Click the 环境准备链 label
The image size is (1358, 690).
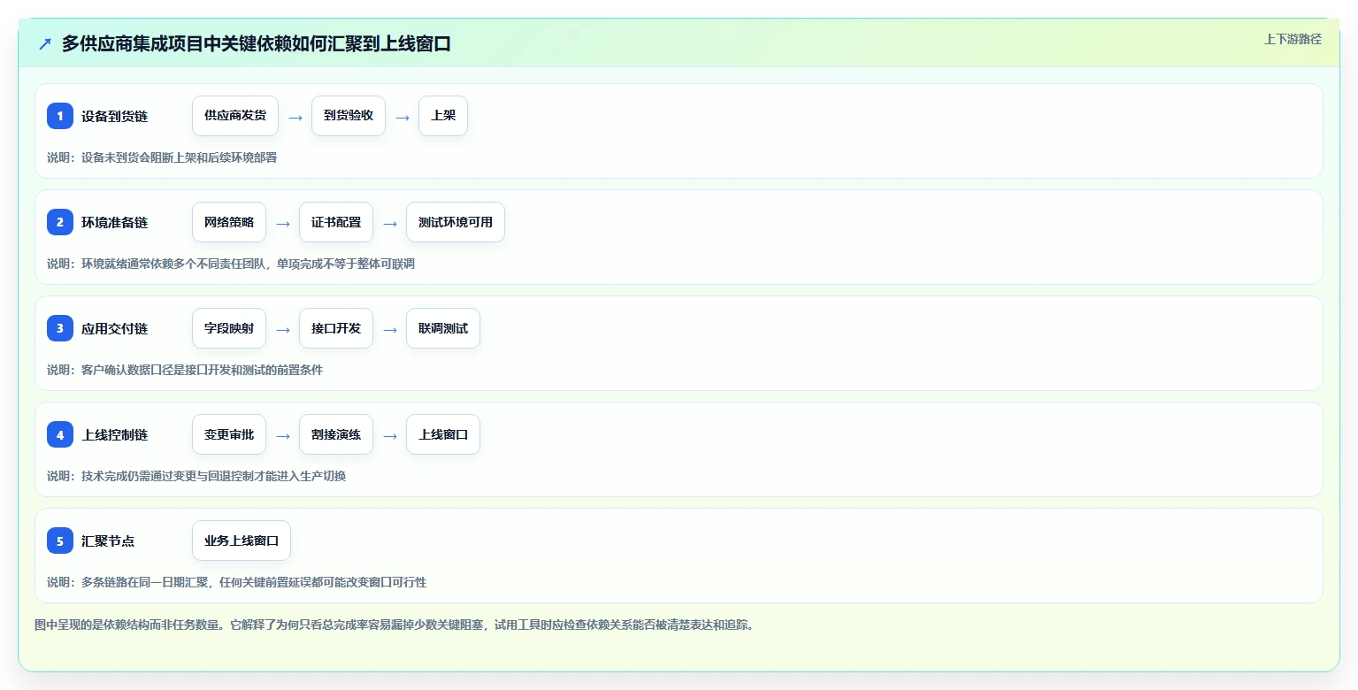coord(115,223)
